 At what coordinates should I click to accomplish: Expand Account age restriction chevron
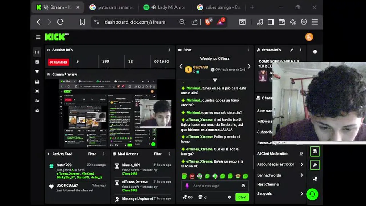pyautogui.click(x=302, y=164)
